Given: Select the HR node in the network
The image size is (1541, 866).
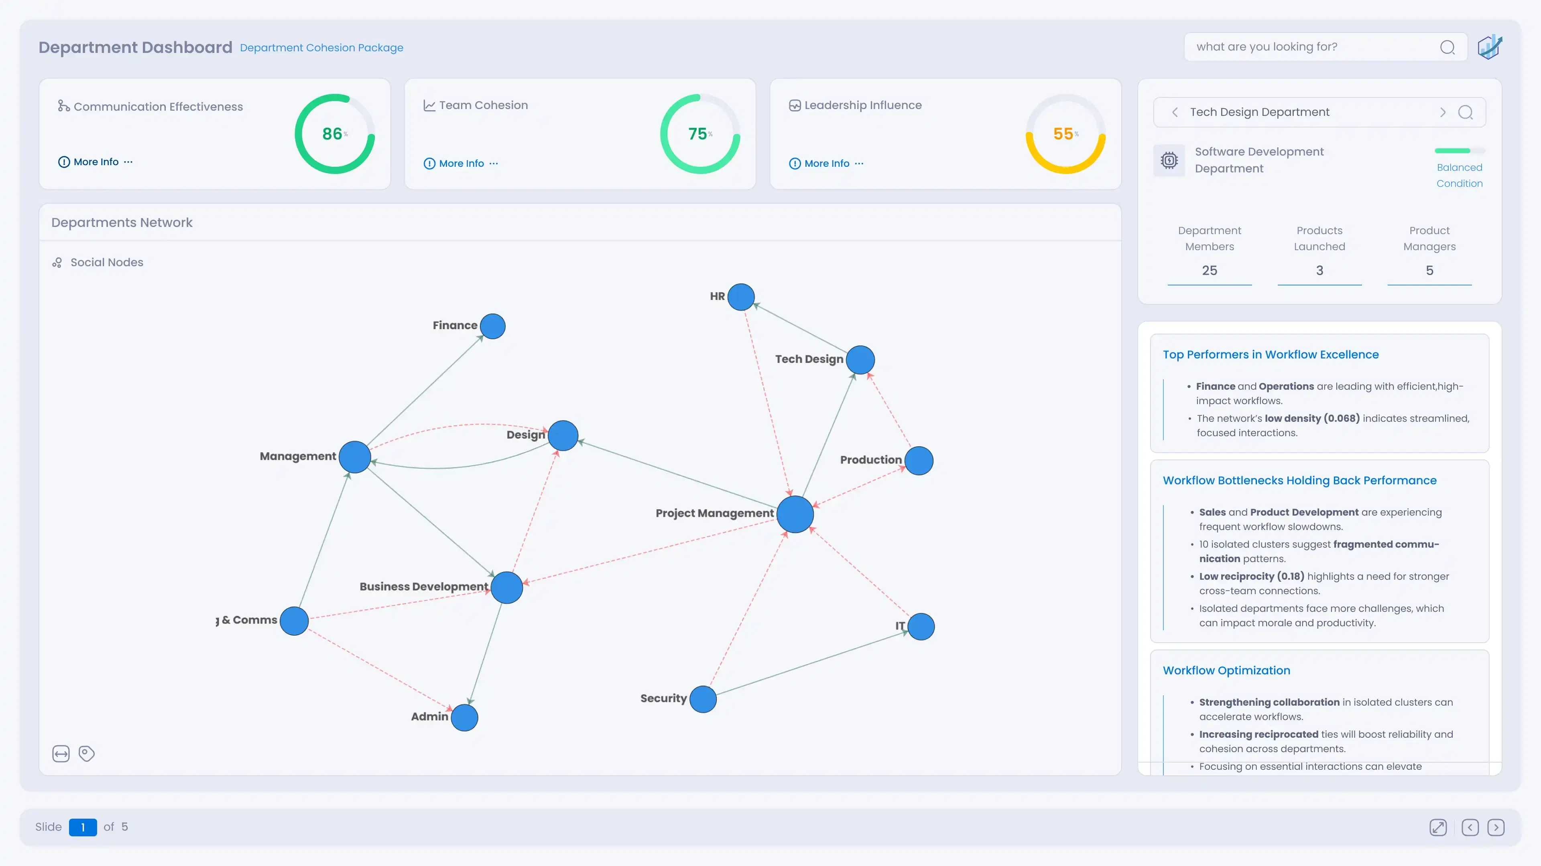Looking at the screenshot, I should coord(741,297).
